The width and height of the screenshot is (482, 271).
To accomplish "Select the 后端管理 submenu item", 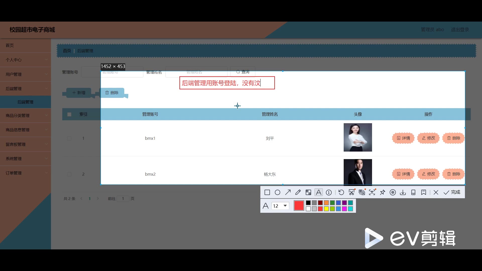I will [25, 102].
